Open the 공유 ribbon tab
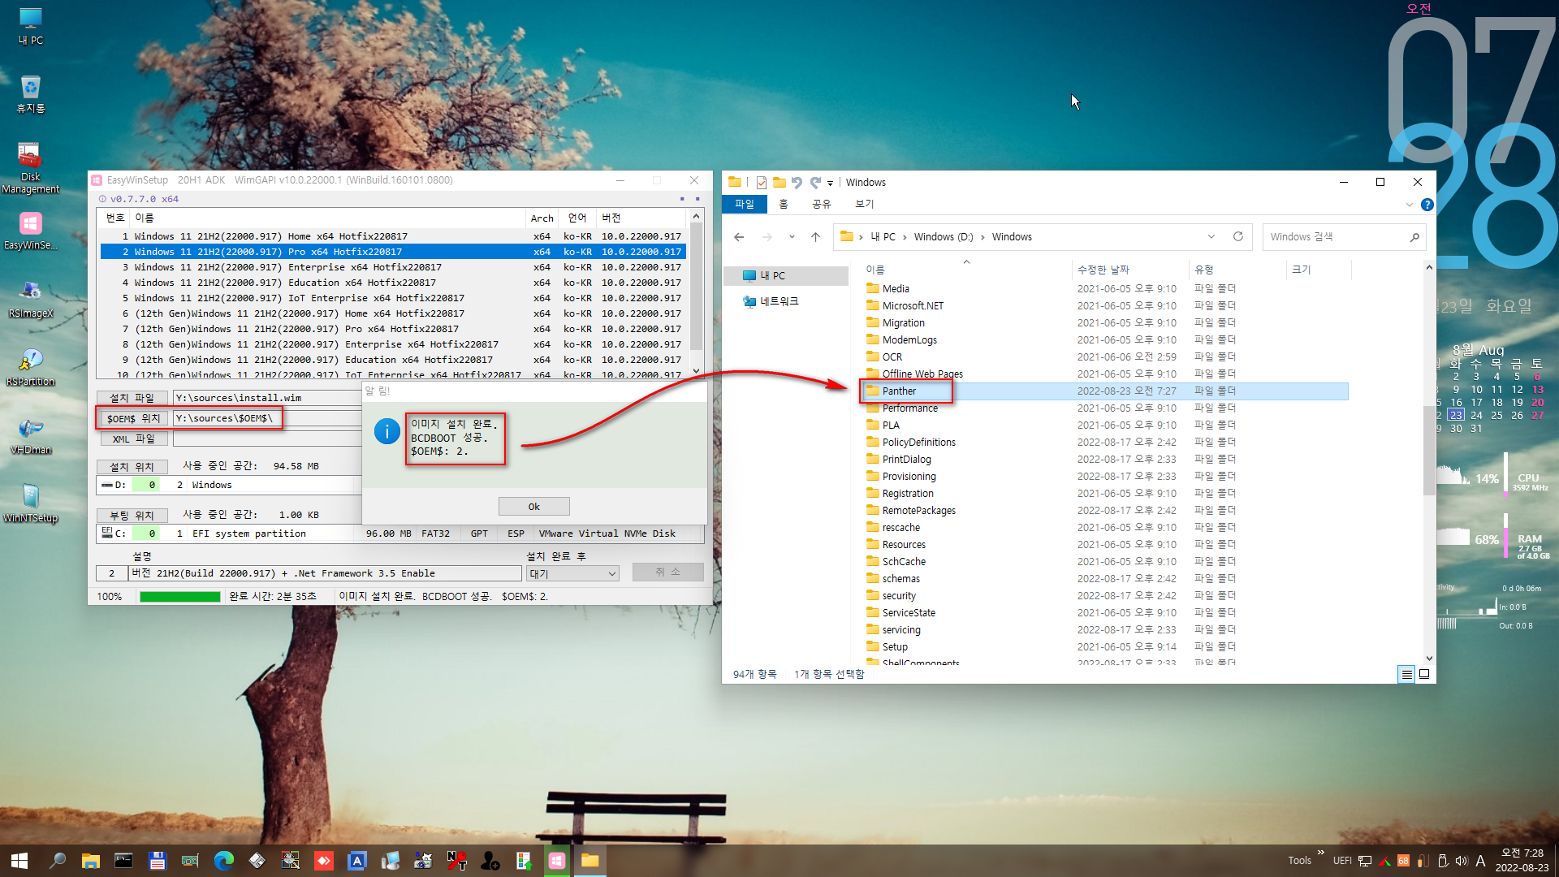This screenshot has width=1559, height=877. 822,204
